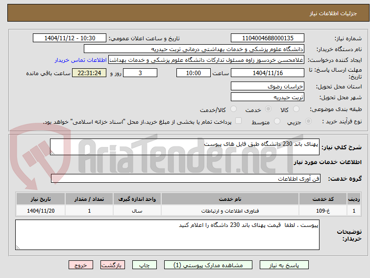This screenshot has height=278, width=370.
Task: Click the response deadline date 1404/11/16 field
Action: click(268, 73)
